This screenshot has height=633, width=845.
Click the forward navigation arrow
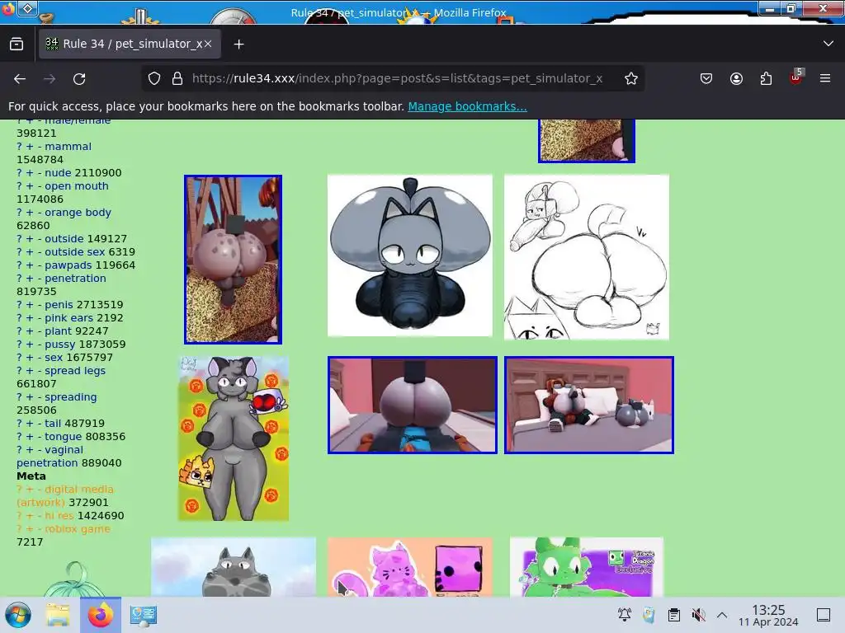coord(50,78)
